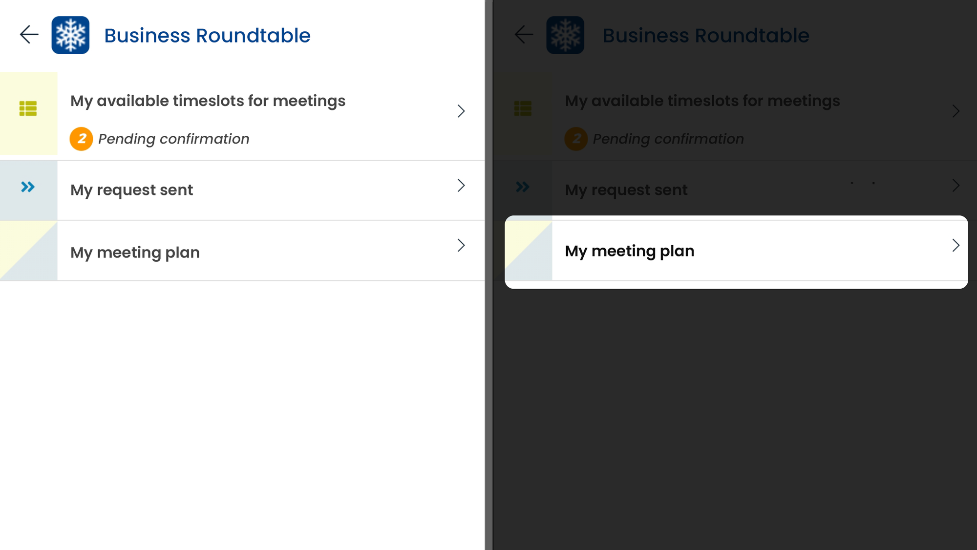The height and width of the screenshot is (550, 977).
Task: Click the orange pending count badge, left panel
Action: (x=82, y=139)
